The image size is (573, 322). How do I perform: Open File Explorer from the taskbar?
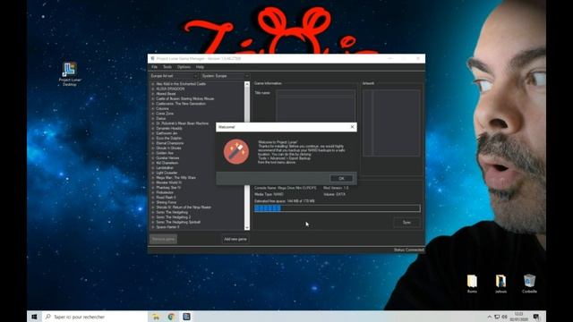pos(156,317)
